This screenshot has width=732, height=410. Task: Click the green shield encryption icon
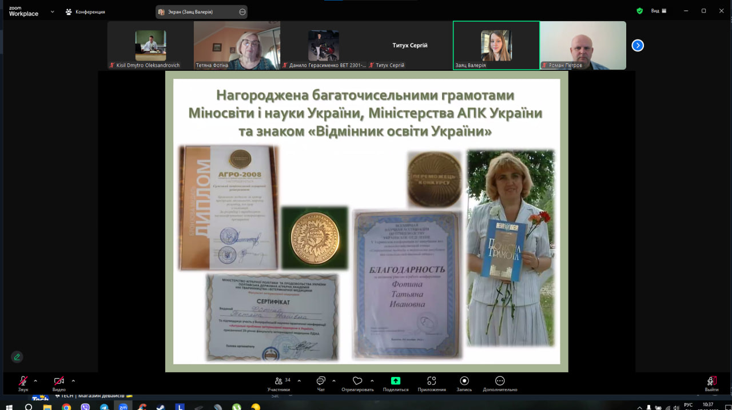[639, 11]
